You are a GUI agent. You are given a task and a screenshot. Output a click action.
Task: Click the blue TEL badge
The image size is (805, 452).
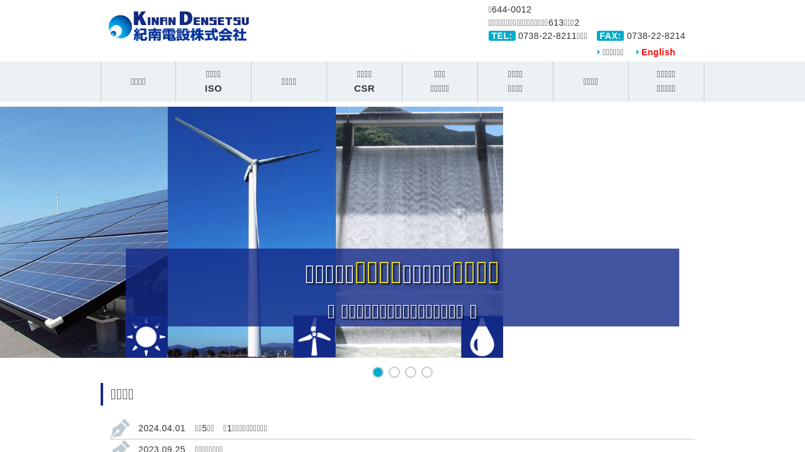(x=502, y=36)
